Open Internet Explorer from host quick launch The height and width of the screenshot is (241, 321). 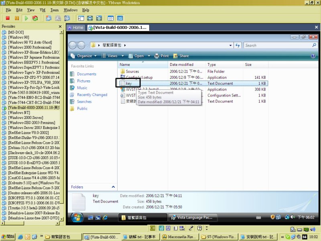[x=20, y=237]
